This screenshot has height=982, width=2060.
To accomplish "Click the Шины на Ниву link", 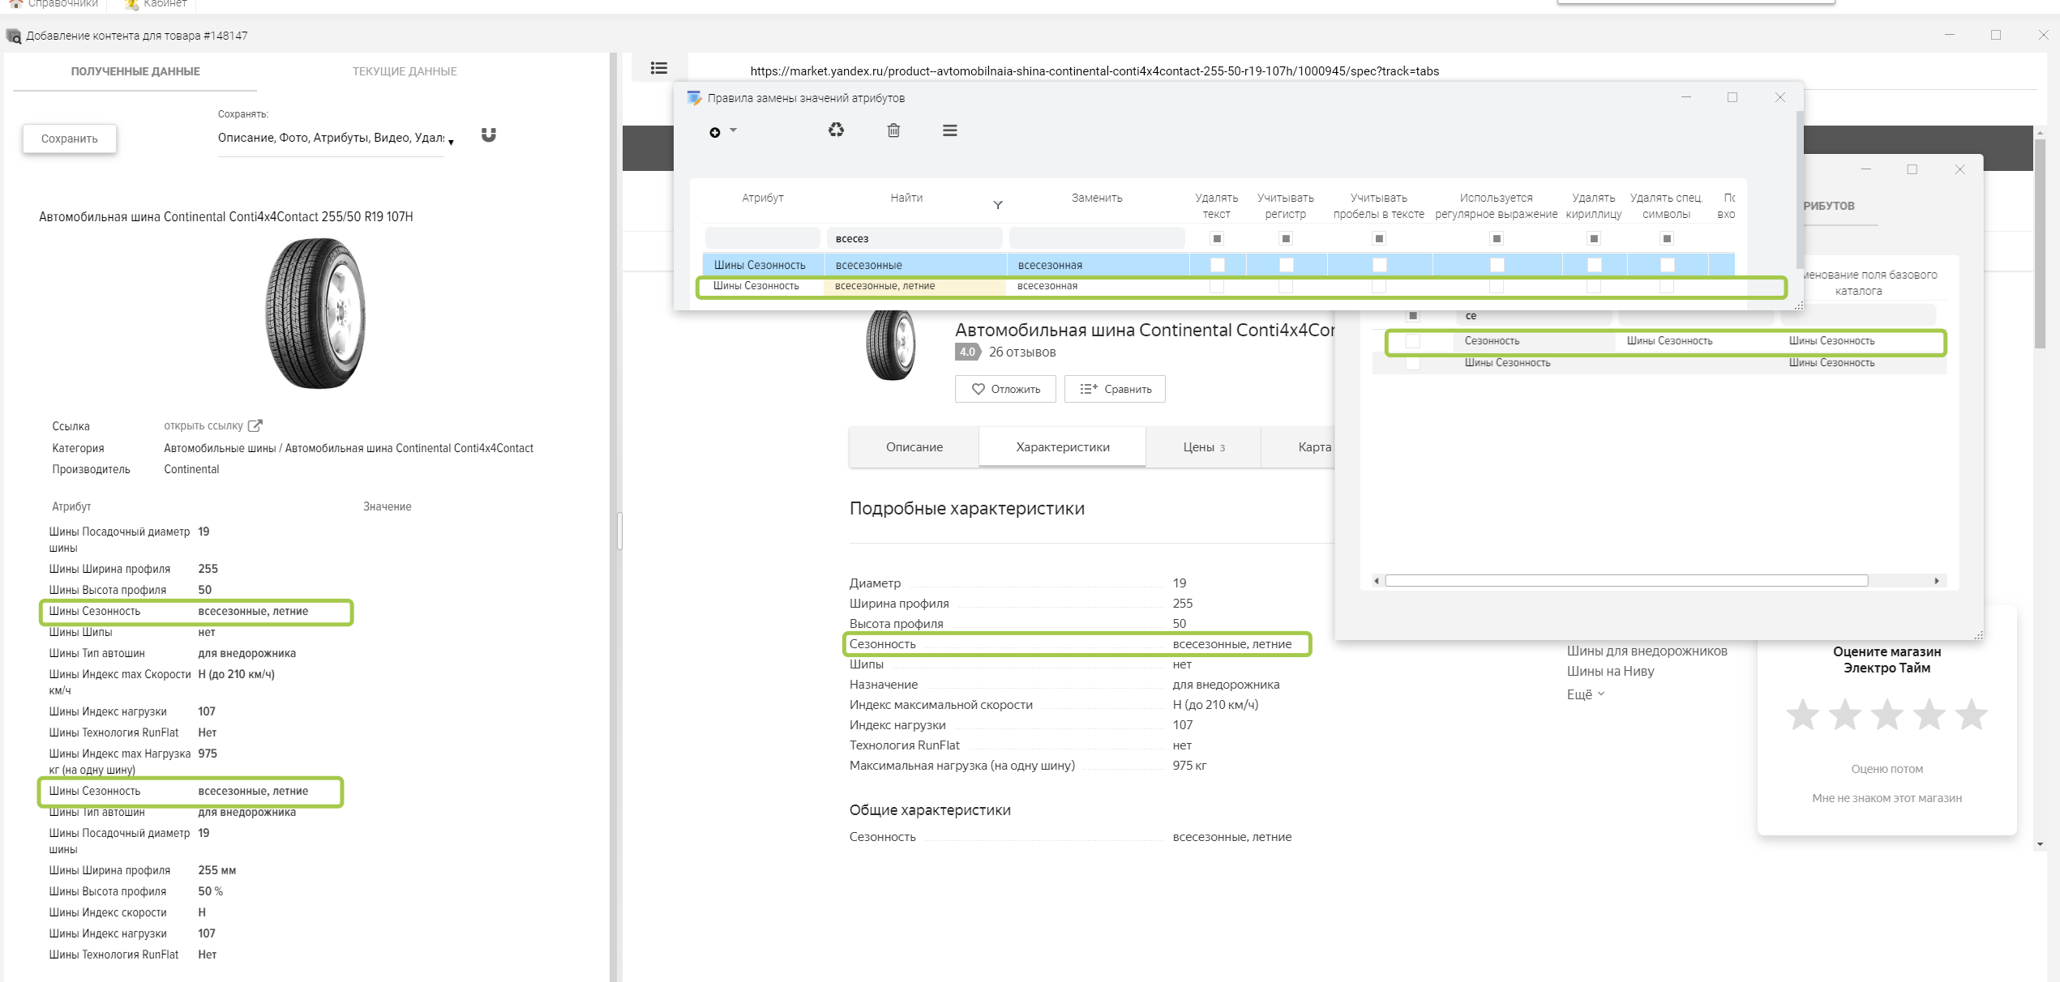I will click(x=1610, y=672).
